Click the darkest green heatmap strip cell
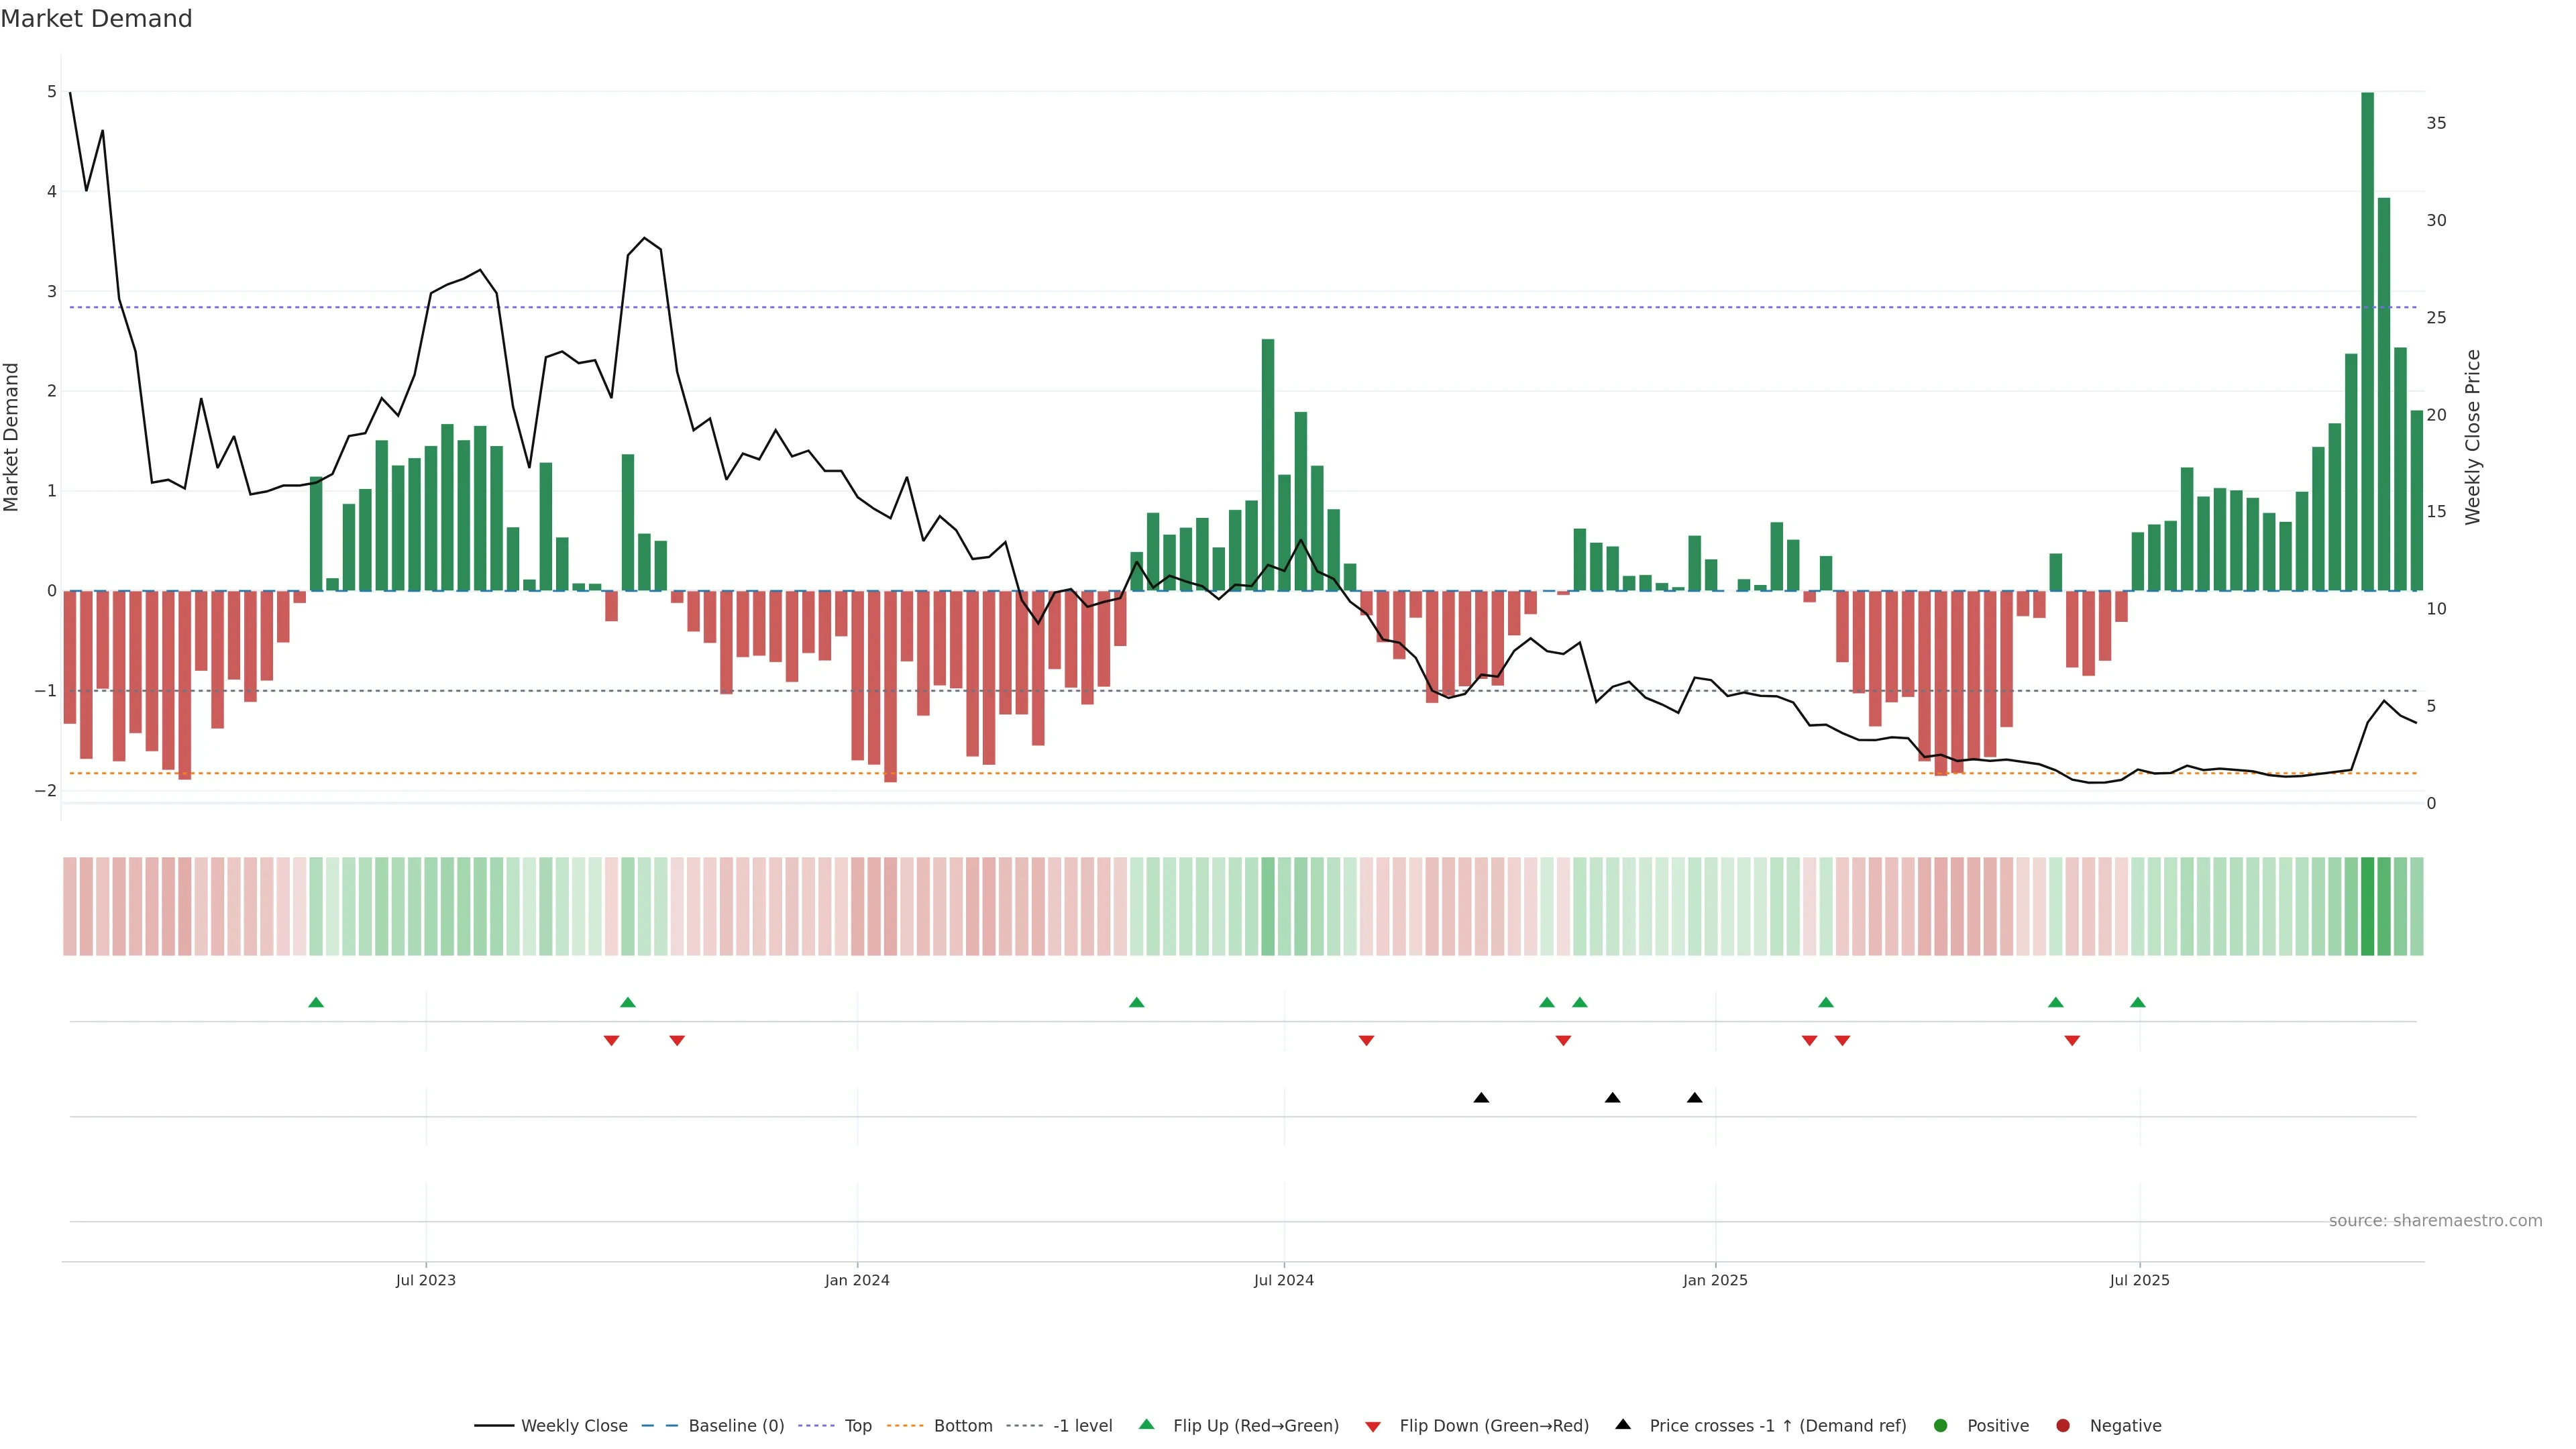The image size is (2576, 1449). (x=2367, y=906)
